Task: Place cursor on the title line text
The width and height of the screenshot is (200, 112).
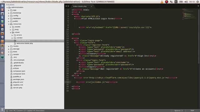Action: (x=98, y=19)
